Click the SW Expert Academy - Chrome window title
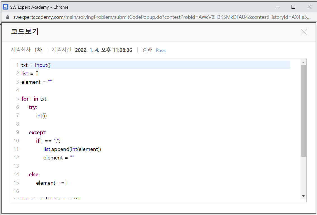317x215 pixels. [39, 7]
